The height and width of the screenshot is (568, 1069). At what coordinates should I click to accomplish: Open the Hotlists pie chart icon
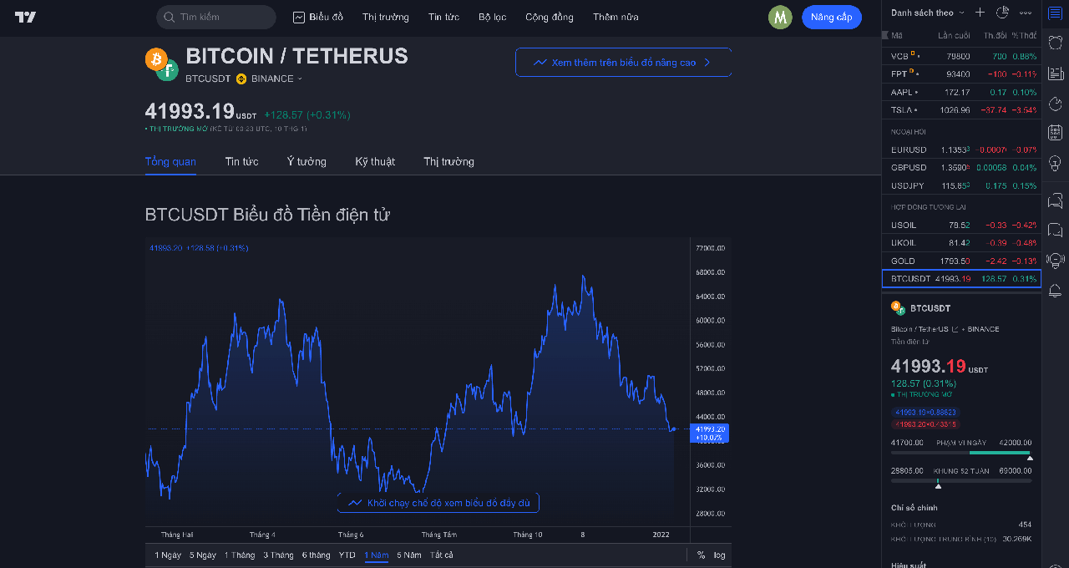(1055, 102)
